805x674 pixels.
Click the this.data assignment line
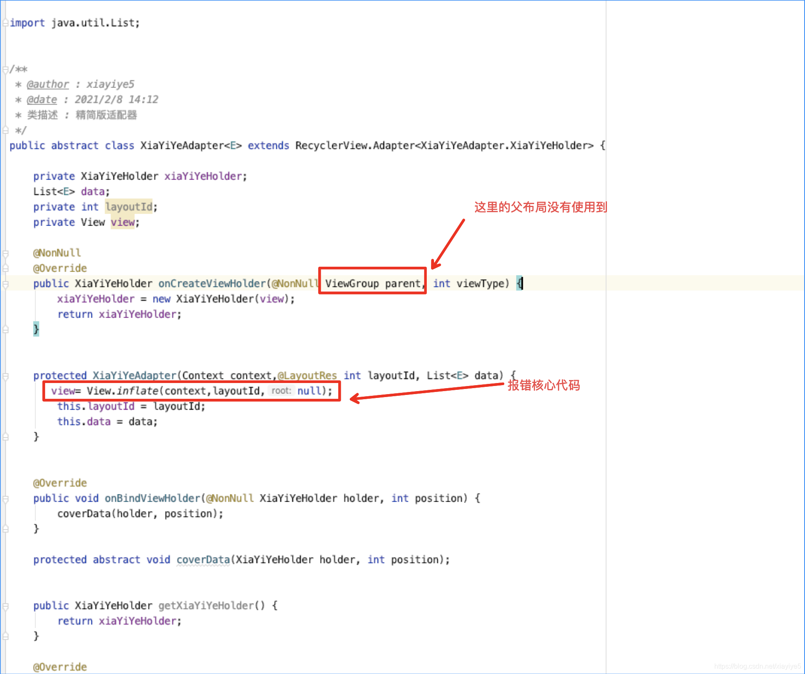pos(107,422)
